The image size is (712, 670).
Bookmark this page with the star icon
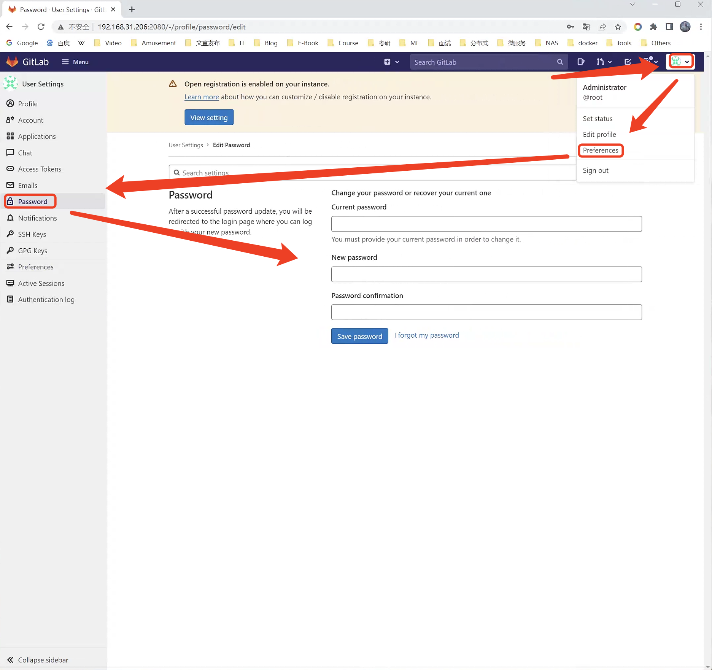pyautogui.click(x=618, y=27)
